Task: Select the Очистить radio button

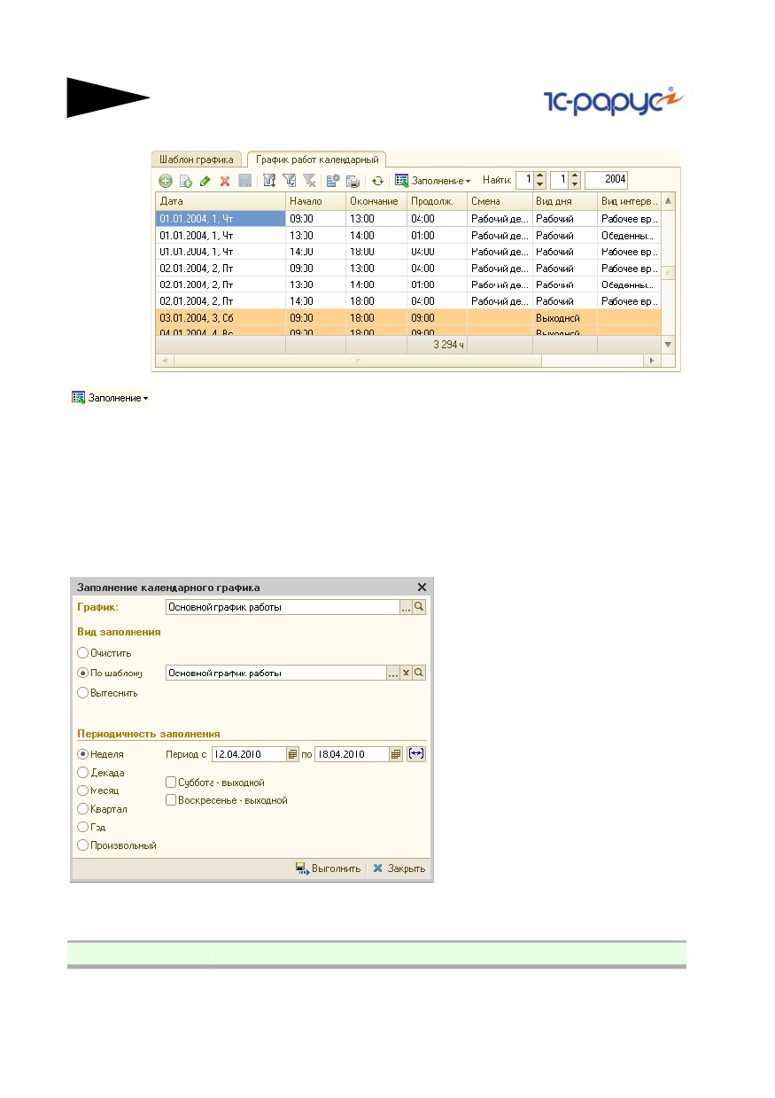Action: coord(83,652)
